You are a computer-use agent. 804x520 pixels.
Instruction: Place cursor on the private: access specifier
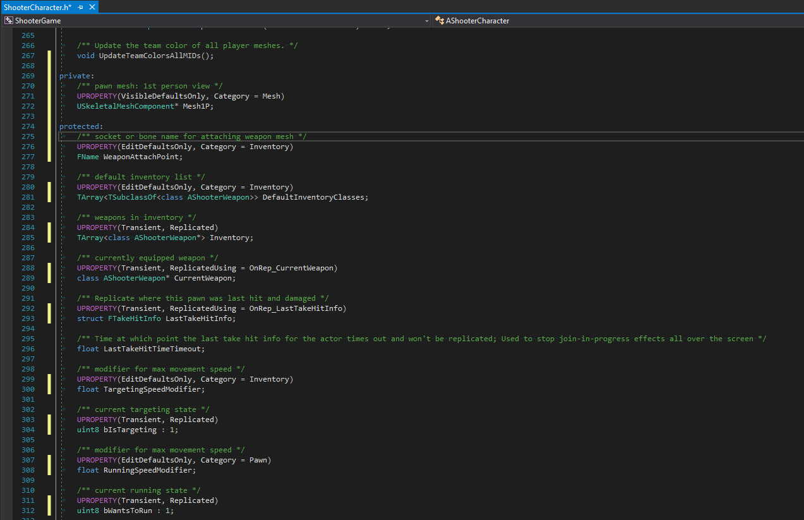(x=76, y=76)
